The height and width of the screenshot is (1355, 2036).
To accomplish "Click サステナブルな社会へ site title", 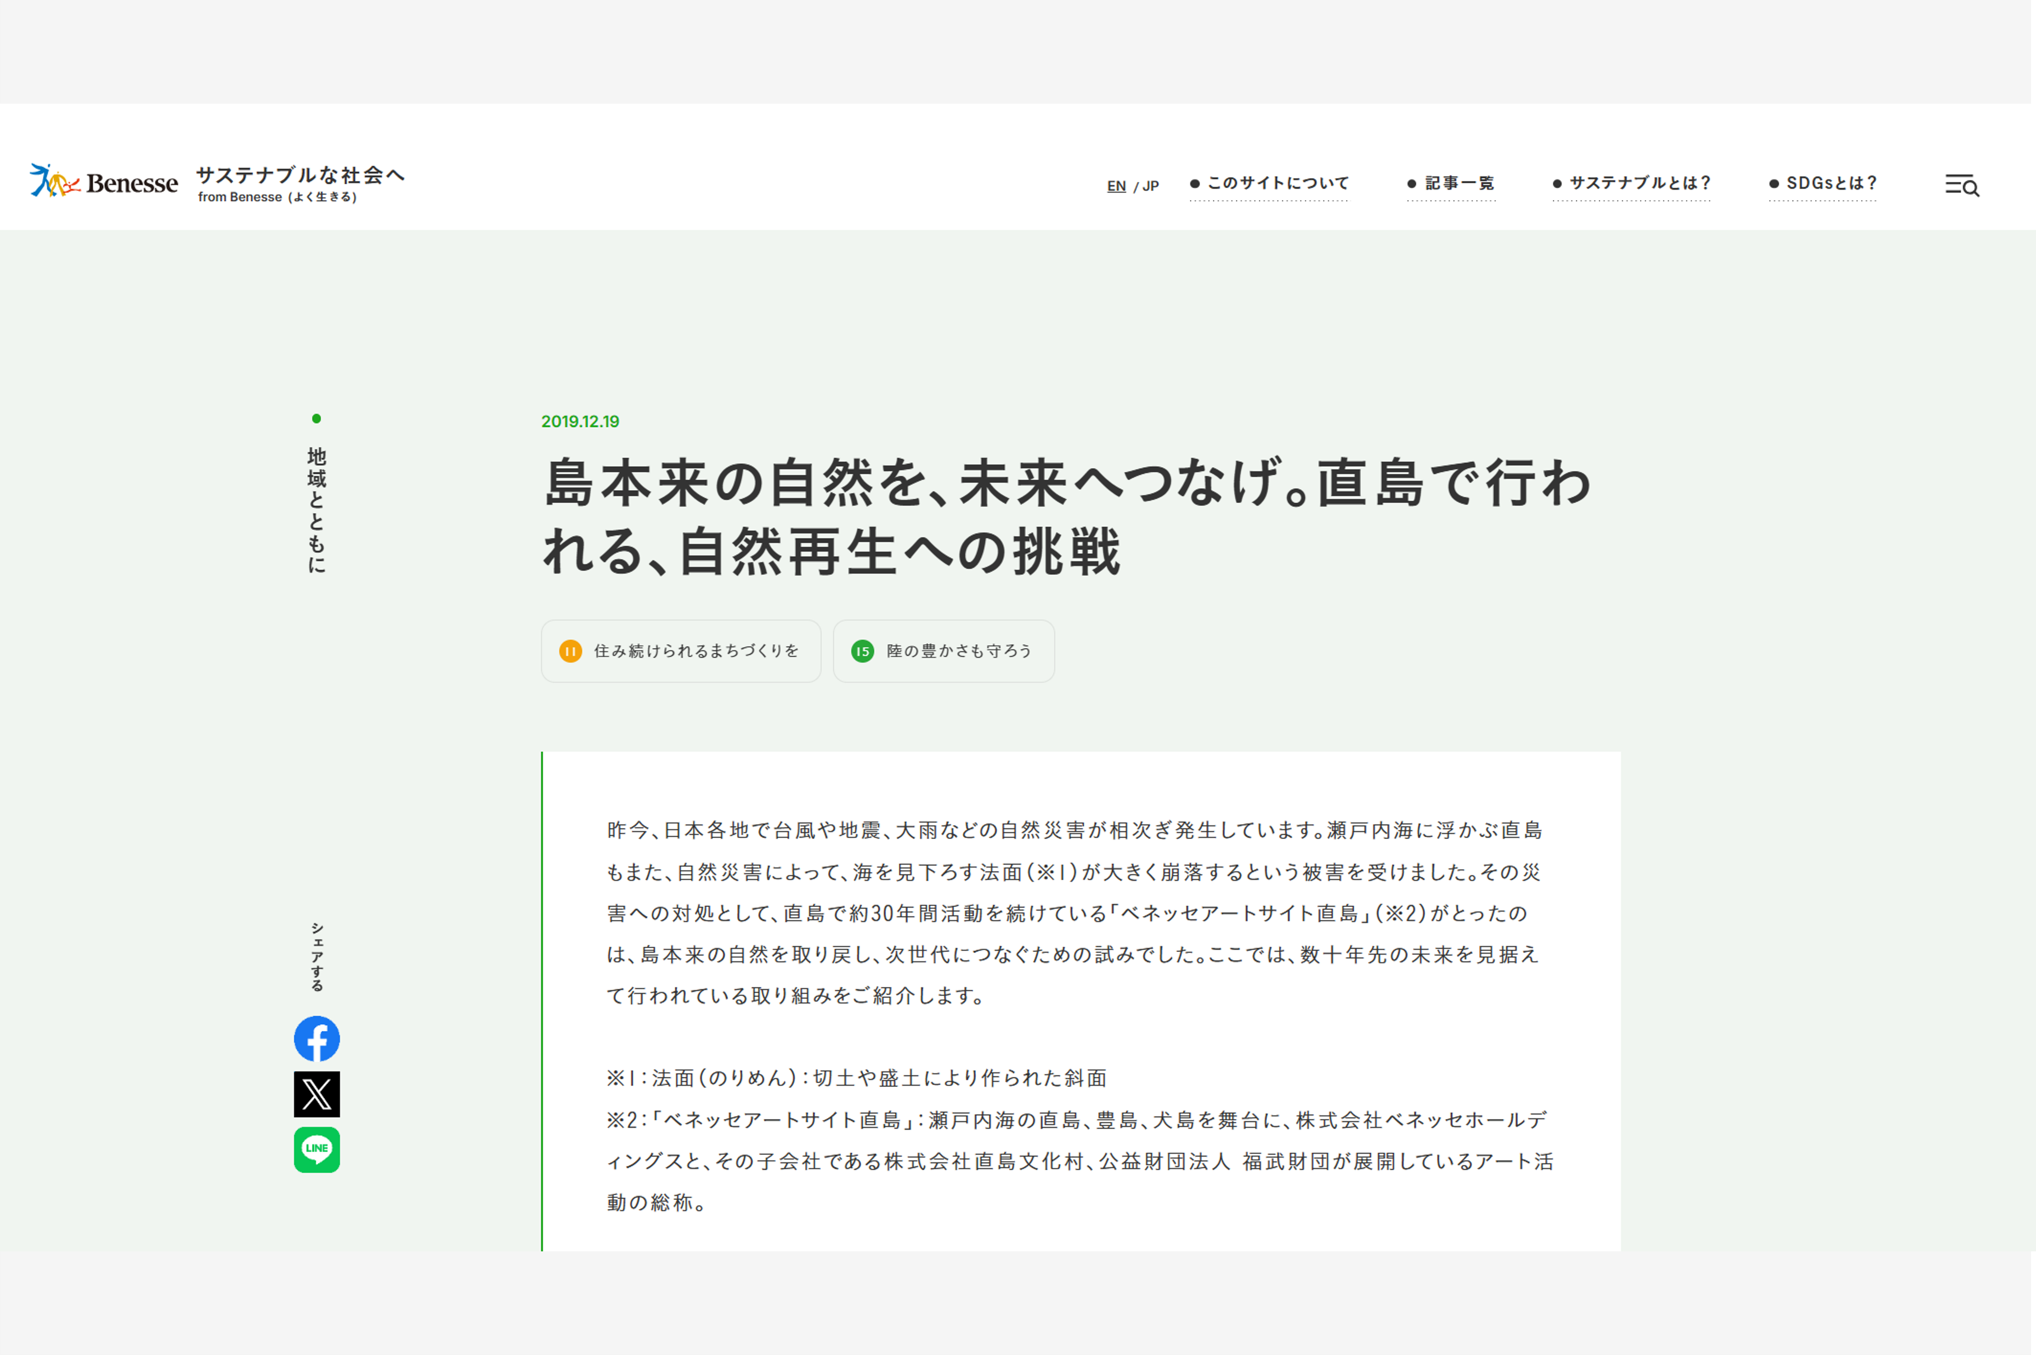I will (301, 175).
